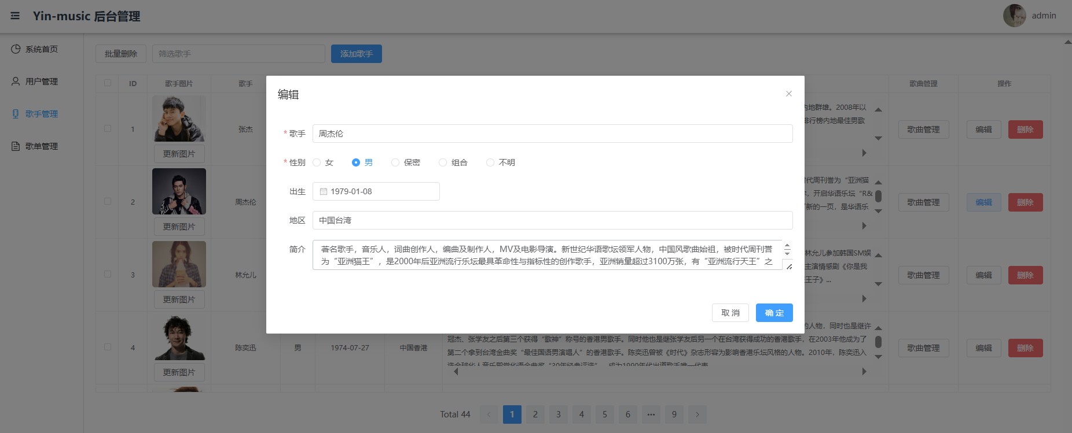Screen dimensions: 1072x433
Task: Click 更新图片 under 林允儿's photo
Action: pyautogui.click(x=179, y=299)
